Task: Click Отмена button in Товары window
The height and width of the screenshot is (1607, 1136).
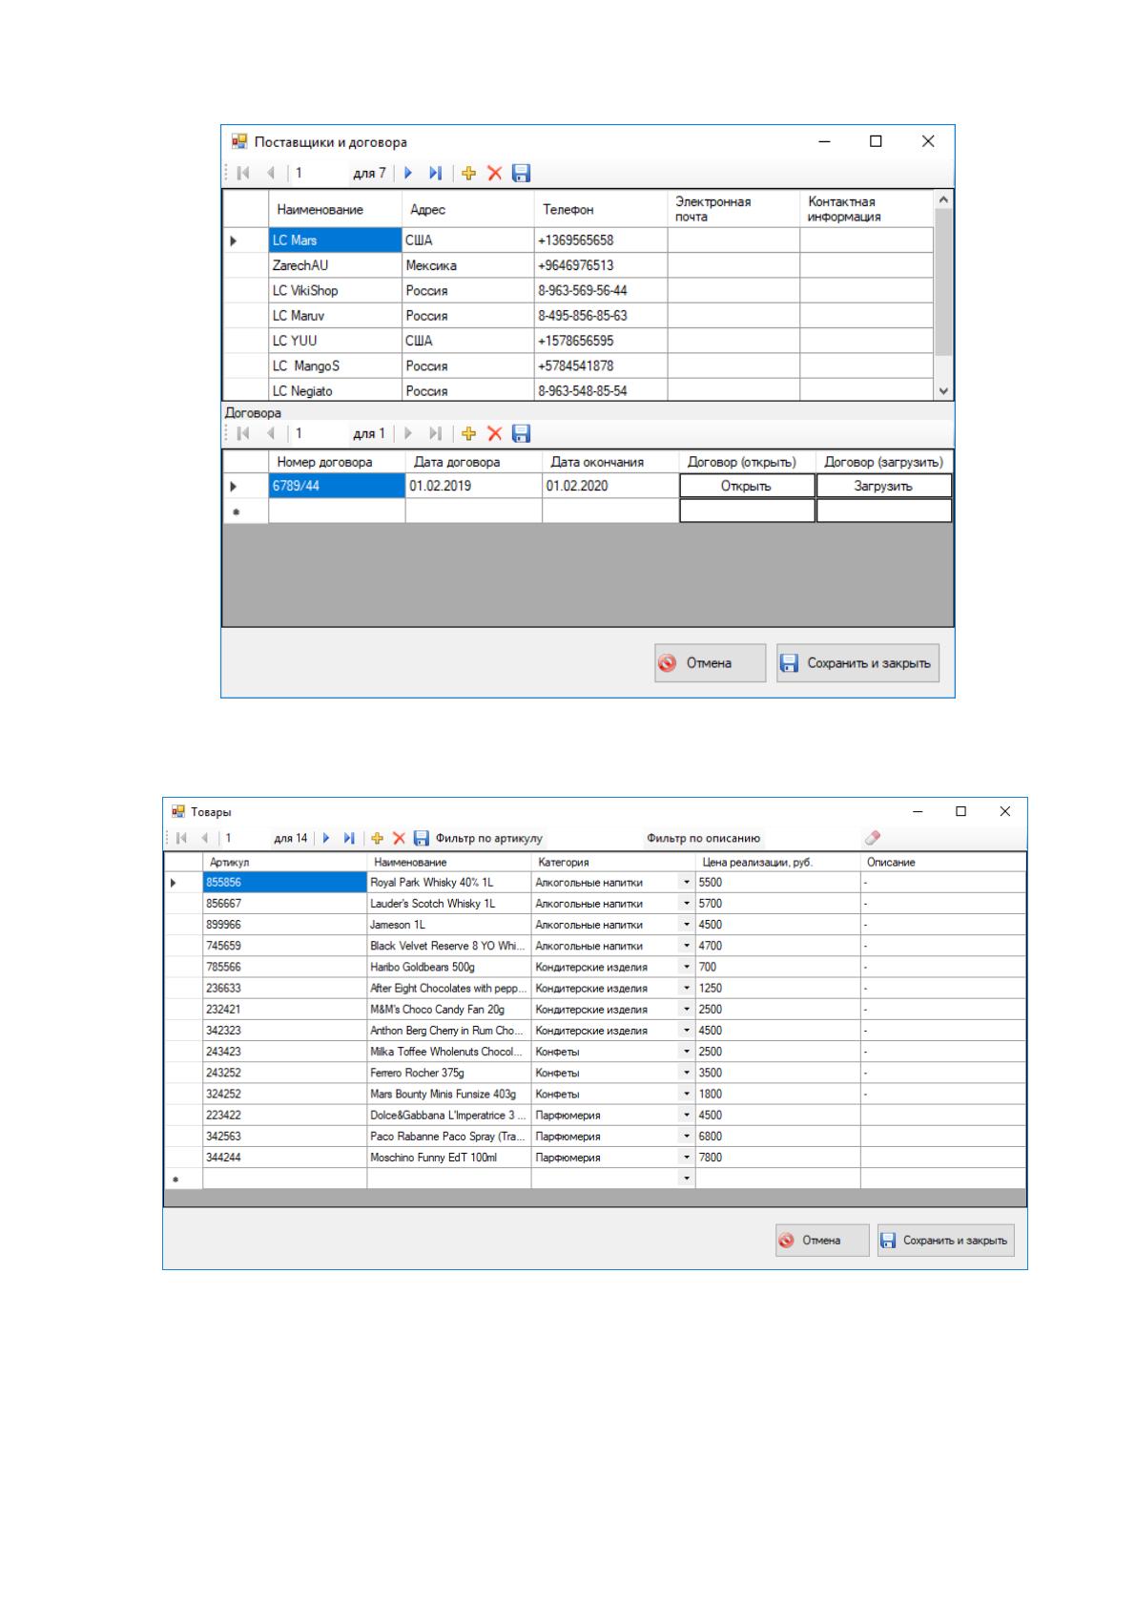Action: tap(822, 1241)
